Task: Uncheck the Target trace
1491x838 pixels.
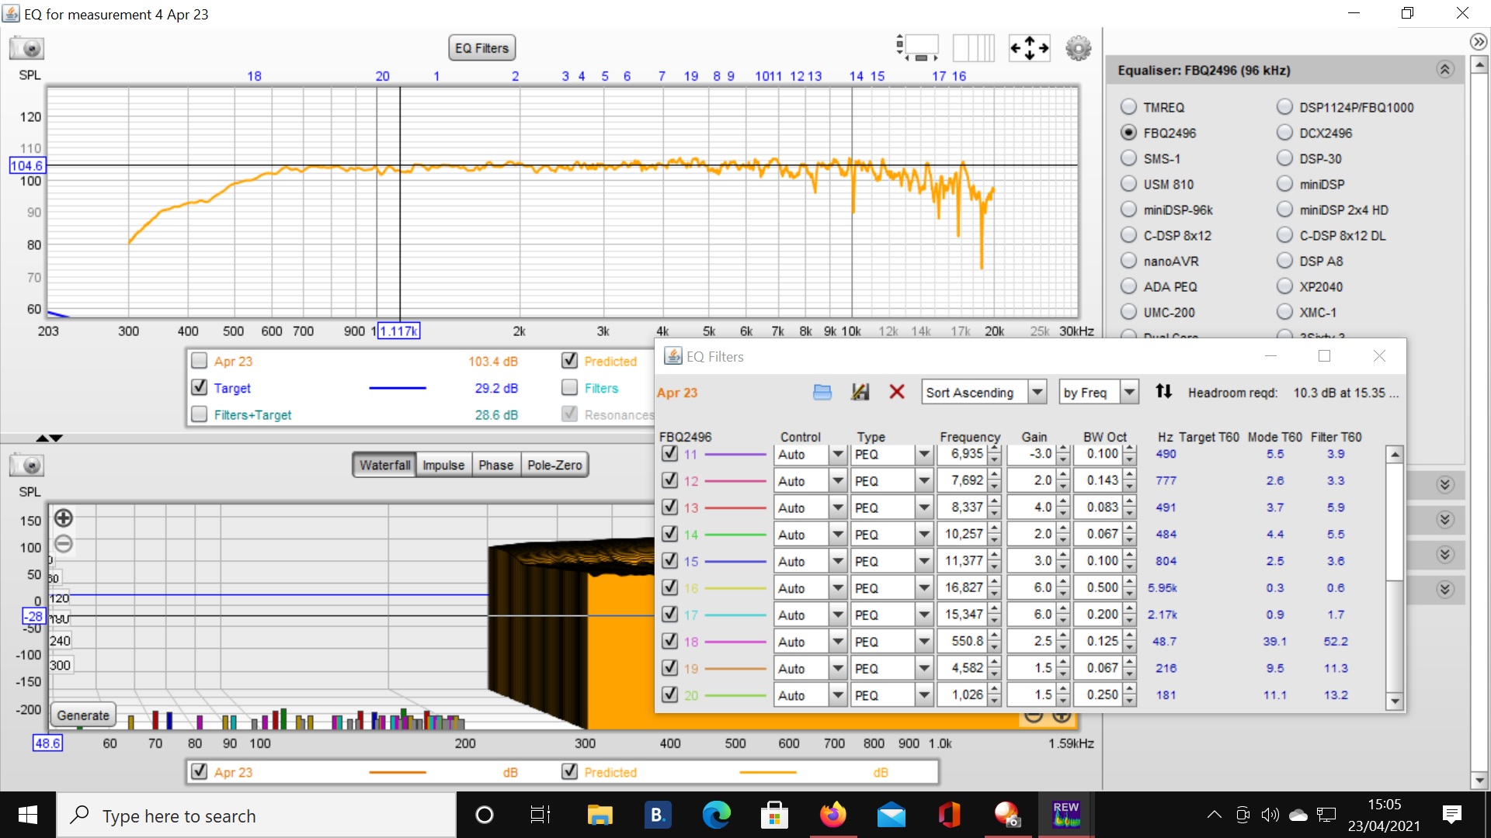Action: click(x=200, y=387)
